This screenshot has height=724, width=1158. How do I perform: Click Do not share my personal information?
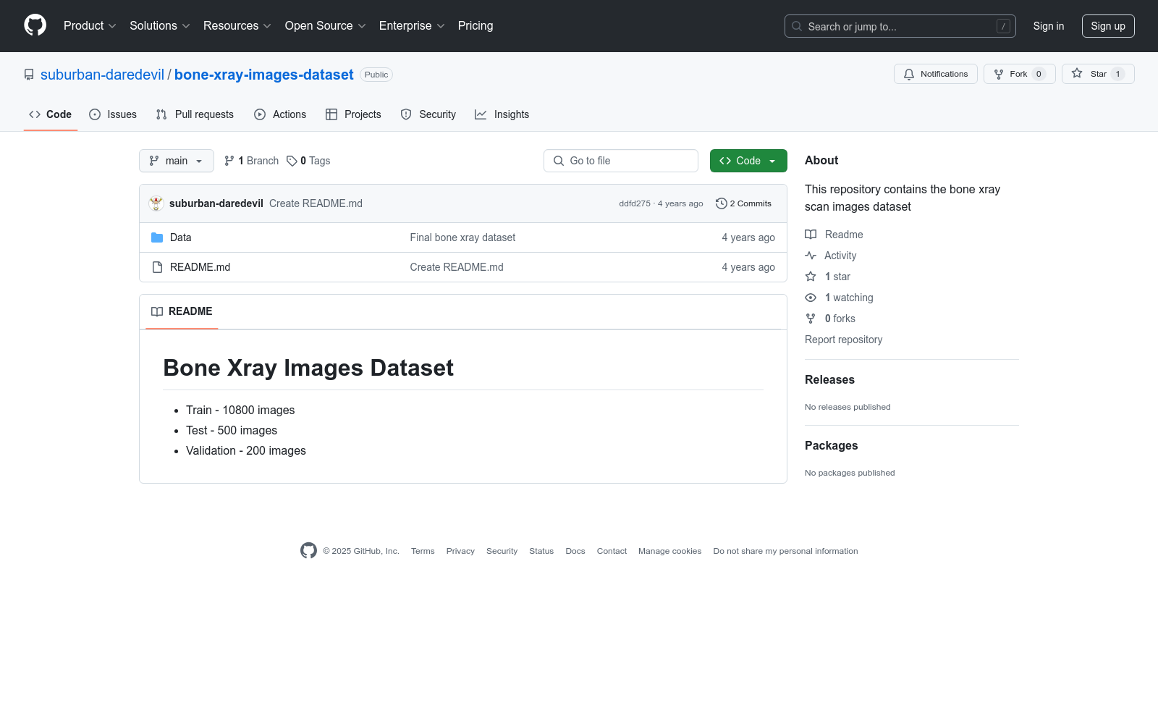(785, 551)
